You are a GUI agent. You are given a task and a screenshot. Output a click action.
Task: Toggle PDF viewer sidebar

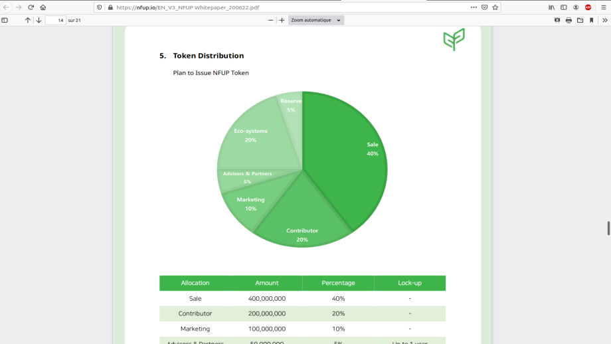tap(5, 21)
